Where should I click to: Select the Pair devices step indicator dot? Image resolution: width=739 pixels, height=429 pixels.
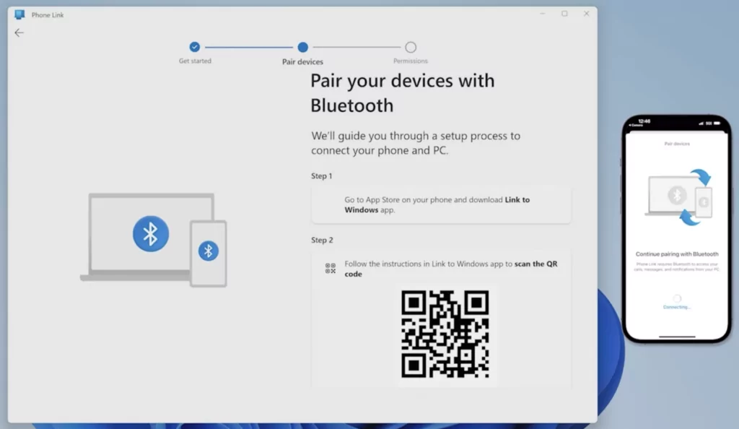(x=302, y=47)
